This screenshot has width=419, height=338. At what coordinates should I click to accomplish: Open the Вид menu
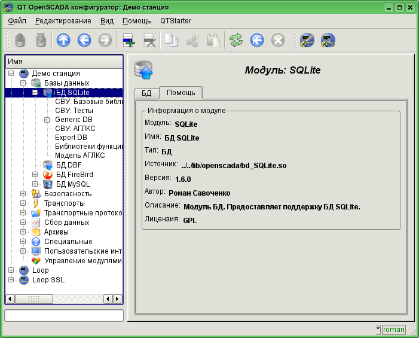coord(107,21)
